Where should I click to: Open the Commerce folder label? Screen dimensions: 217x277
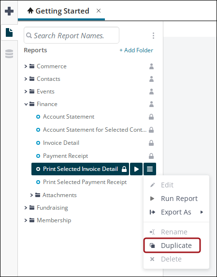pyautogui.click(x=52, y=66)
